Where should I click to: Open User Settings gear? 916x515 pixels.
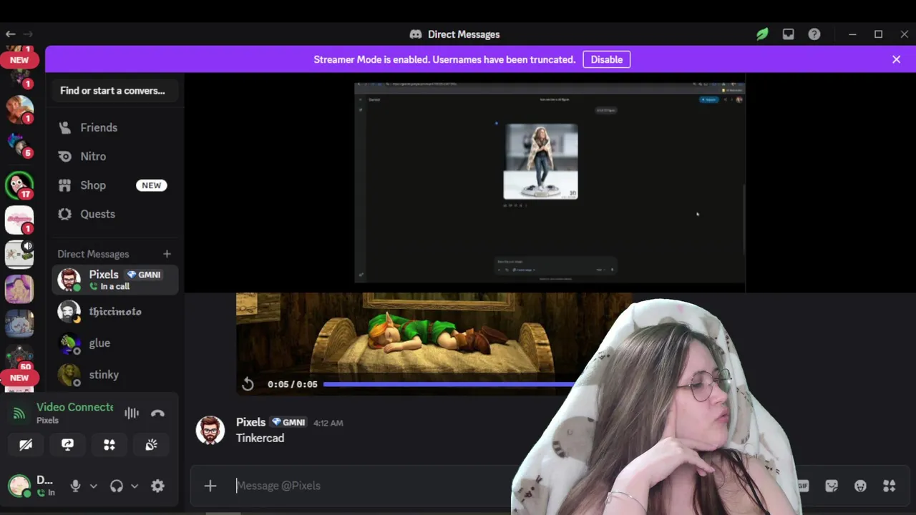157,486
